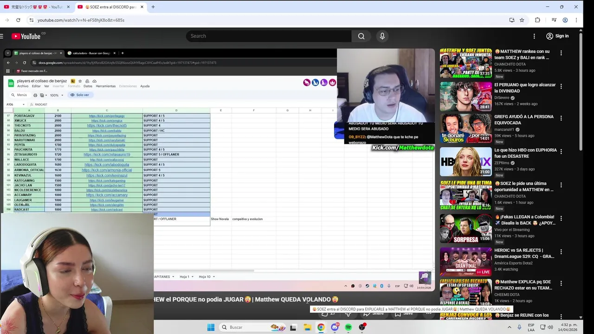Screen dimensions: 594x334
Task: Reload the current YouTube page
Action: pos(18,20)
